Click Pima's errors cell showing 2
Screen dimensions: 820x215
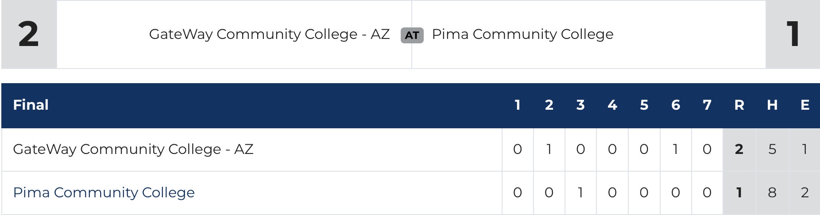point(805,192)
